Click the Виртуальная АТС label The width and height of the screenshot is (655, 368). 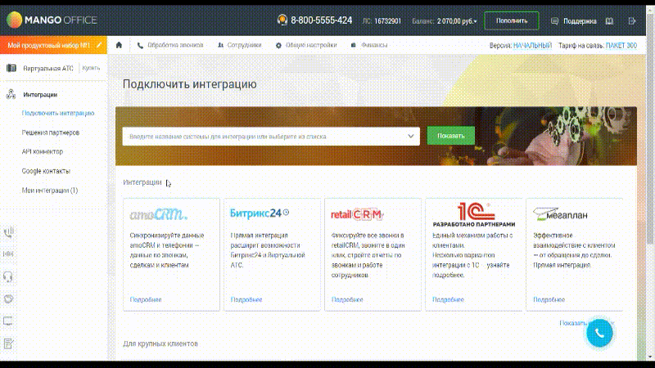point(48,68)
